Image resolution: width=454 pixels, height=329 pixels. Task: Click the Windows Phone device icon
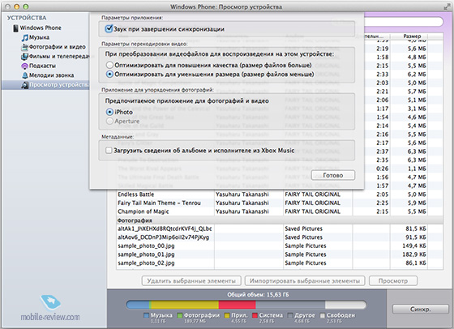15,28
